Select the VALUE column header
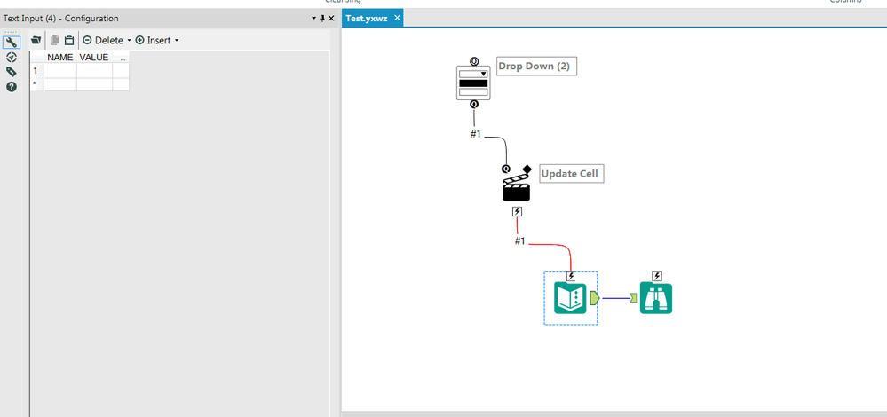The height and width of the screenshot is (417, 887). coord(94,57)
